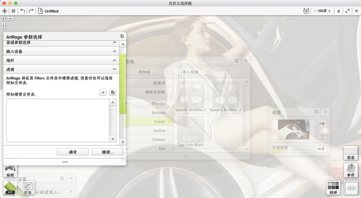Open document info for Untitled
Viewport: 361px width, 198px height.
pos(41,11)
